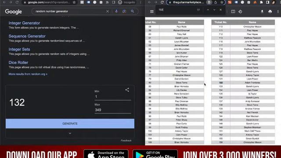Open the Integer Generator link
This screenshot has height=158, width=281.
click(x=24, y=23)
